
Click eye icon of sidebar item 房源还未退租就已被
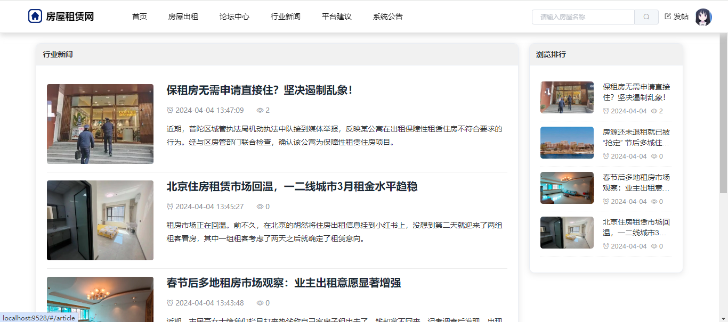[x=654, y=156]
